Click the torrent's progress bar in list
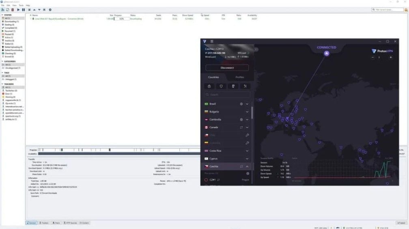This screenshot has height=229, width=409. pos(122,19)
